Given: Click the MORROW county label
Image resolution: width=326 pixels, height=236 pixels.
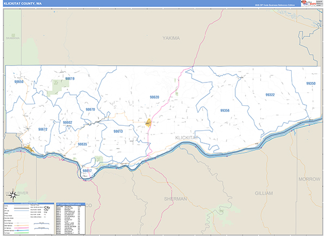Looking at the screenshot, I should click(309, 179).
